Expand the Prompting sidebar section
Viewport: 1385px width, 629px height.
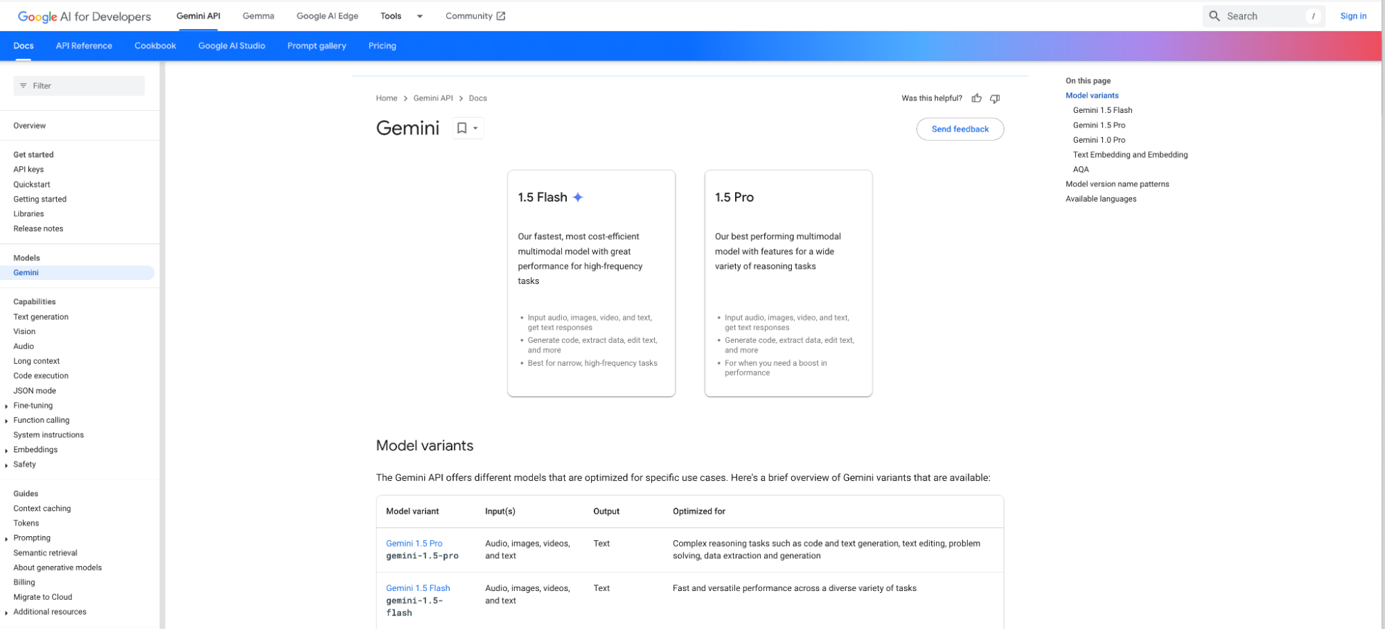point(6,538)
